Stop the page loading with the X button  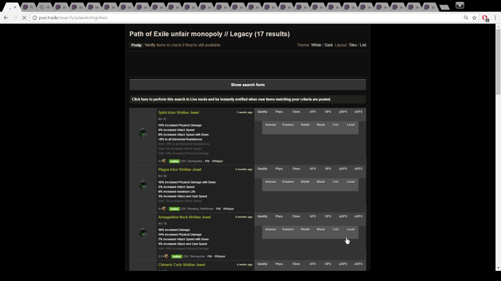25,18
